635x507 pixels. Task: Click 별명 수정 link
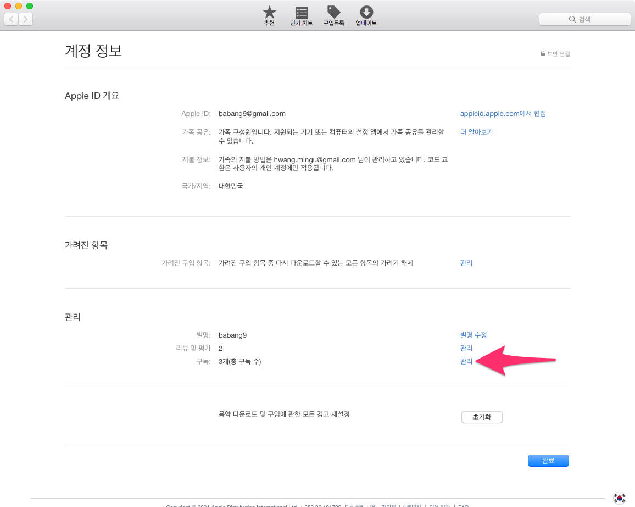point(474,335)
